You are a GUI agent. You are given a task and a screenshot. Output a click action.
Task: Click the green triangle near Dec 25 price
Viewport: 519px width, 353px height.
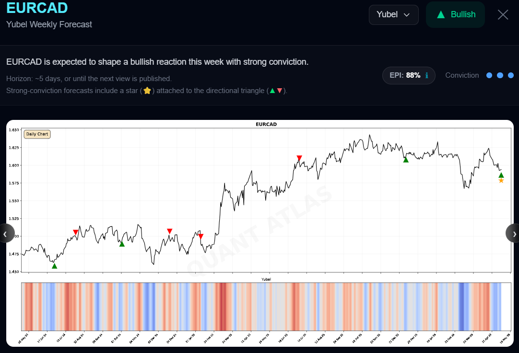[406, 160]
